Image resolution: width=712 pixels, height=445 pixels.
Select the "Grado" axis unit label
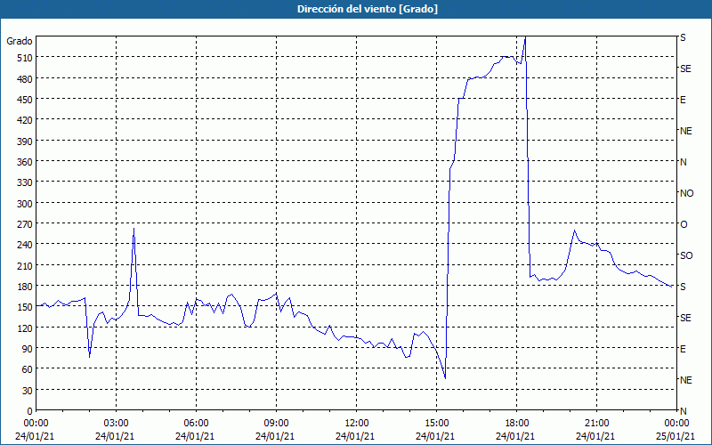tap(20, 41)
